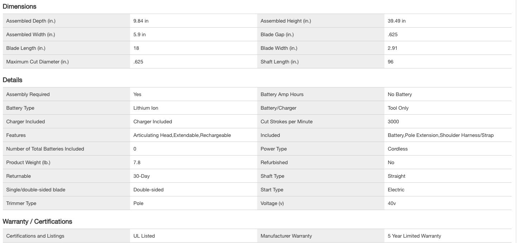The image size is (517, 243).
Task: Click the Tool Only value
Action: [398, 108]
